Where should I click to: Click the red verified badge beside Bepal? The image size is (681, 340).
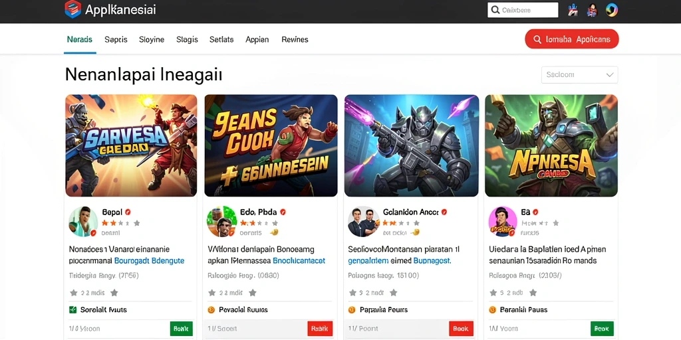[128, 212]
